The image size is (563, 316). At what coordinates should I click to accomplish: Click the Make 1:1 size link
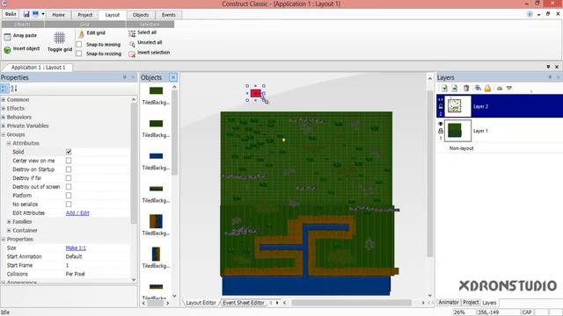[76, 248]
